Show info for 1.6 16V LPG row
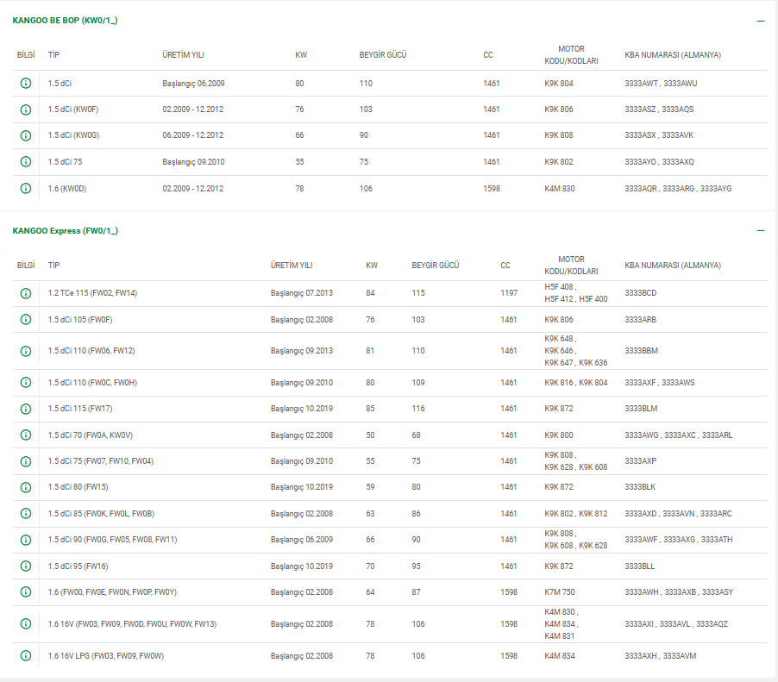 [26, 656]
